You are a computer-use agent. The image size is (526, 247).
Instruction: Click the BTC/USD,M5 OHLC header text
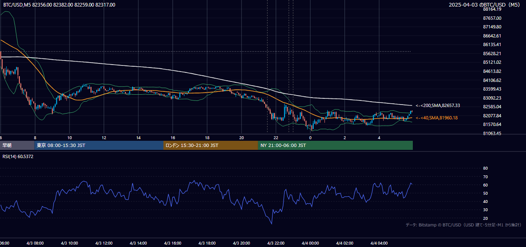pyautogui.click(x=59, y=5)
